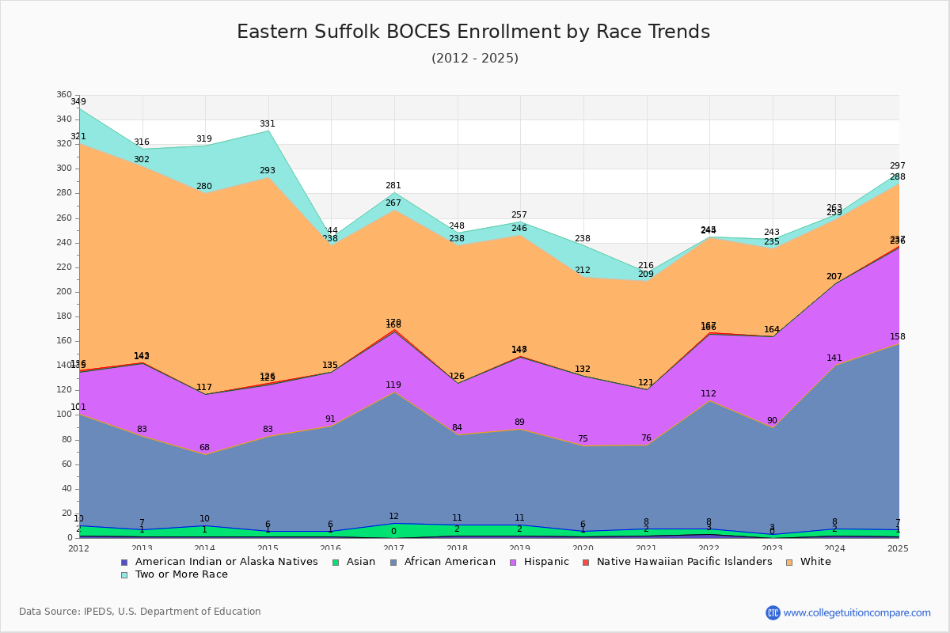Toggle the Hispanic series legend item
The height and width of the screenshot is (633, 950).
(x=538, y=562)
